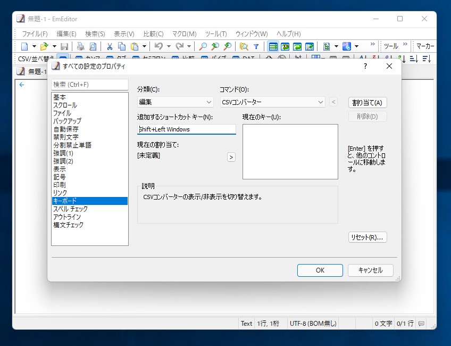Open a file using the folder toolbar icon
The height and width of the screenshot is (346, 451).
pyautogui.click(x=44, y=47)
